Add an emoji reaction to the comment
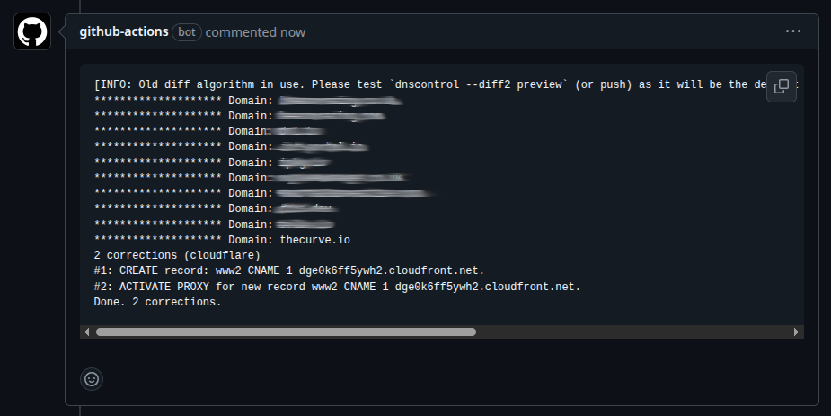The image size is (831, 416). click(92, 379)
